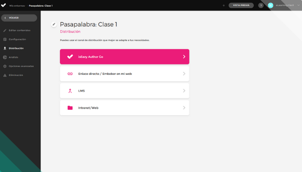Click the Intranet/Web folder icon
Image resolution: width=302 pixels, height=172 pixels.
click(70, 107)
